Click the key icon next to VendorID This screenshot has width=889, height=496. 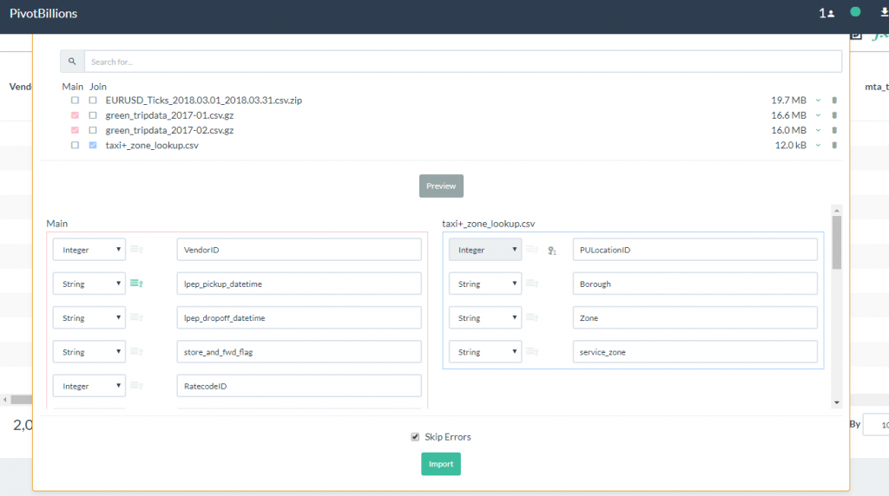tap(136, 250)
